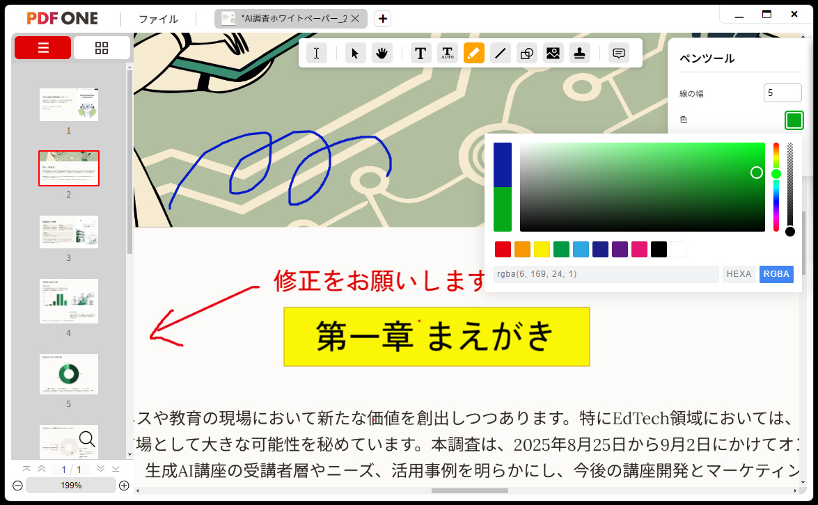Open the red sidebar menu panel
The height and width of the screenshot is (505, 818).
click(x=42, y=48)
